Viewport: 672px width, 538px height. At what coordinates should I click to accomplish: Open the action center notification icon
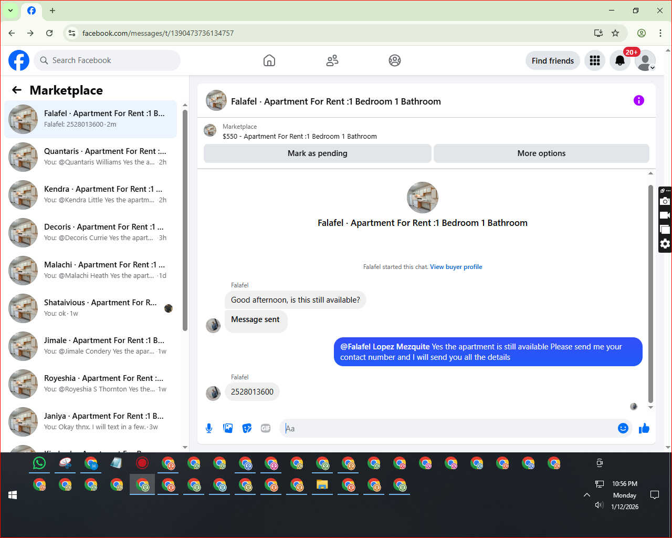[655, 495]
